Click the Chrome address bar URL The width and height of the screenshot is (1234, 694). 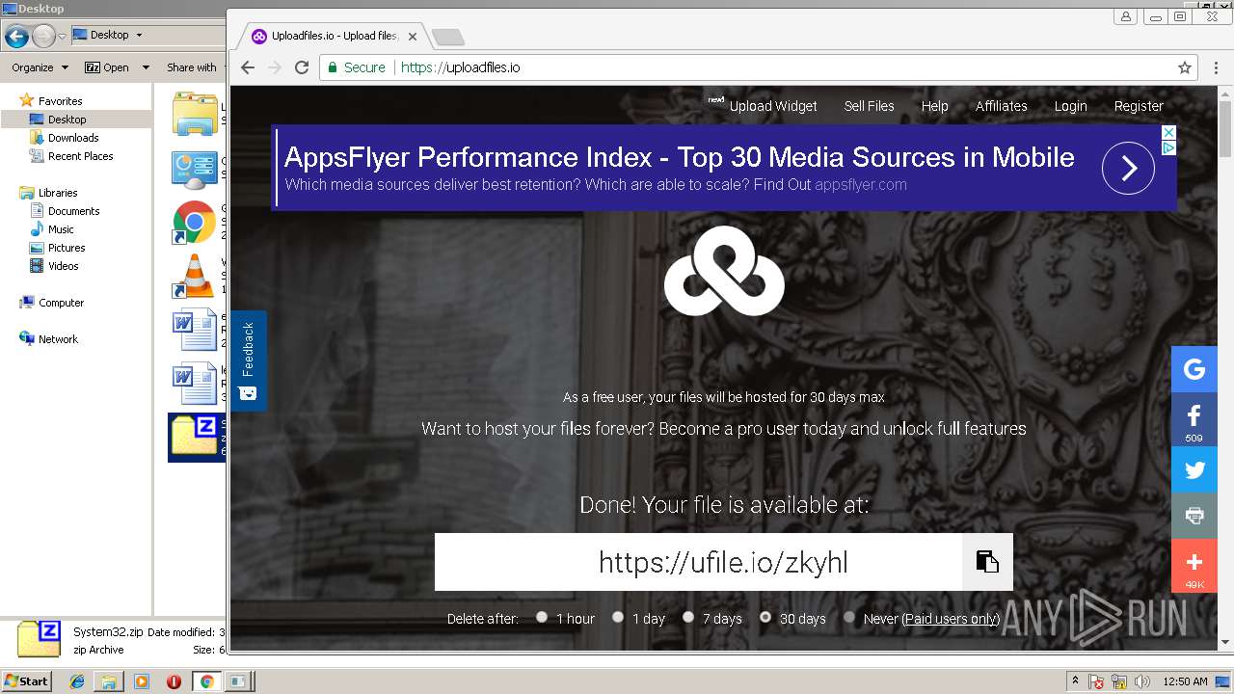click(x=460, y=67)
